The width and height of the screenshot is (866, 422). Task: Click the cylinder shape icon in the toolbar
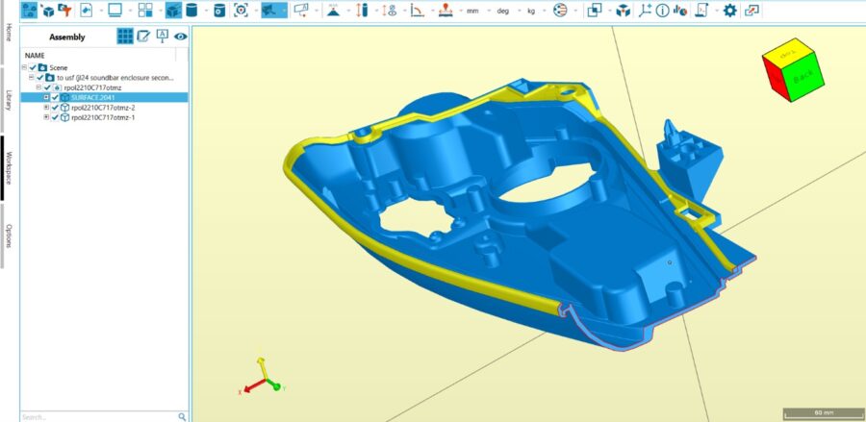pos(191,11)
